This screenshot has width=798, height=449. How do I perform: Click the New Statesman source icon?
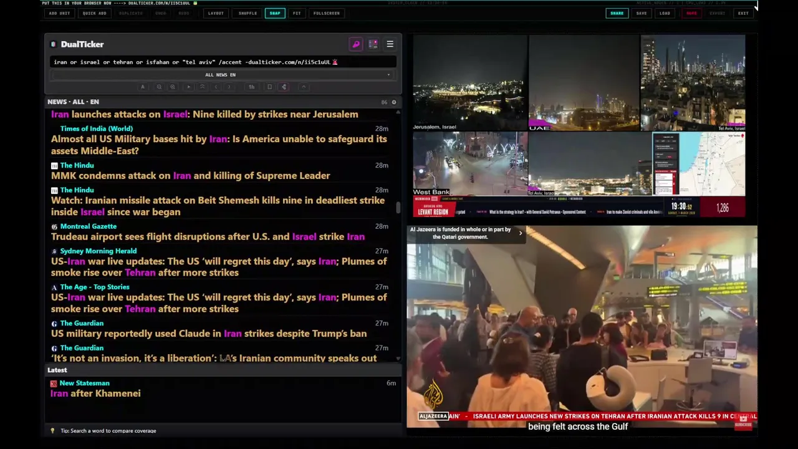pos(54,384)
